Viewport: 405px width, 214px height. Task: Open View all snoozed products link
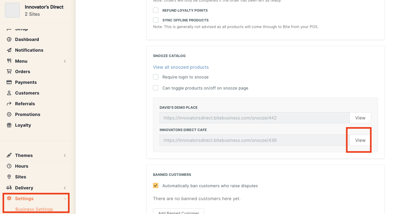(x=181, y=67)
